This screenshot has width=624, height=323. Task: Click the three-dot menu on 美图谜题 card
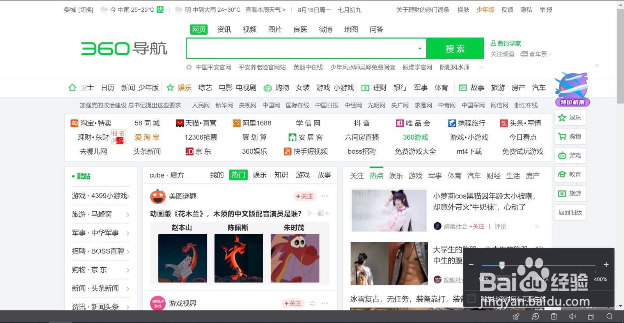pyautogui.click(x=324, y=196)
